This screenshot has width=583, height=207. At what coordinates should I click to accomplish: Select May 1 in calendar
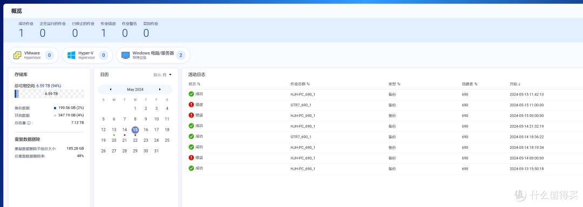(x=135, y=108)
